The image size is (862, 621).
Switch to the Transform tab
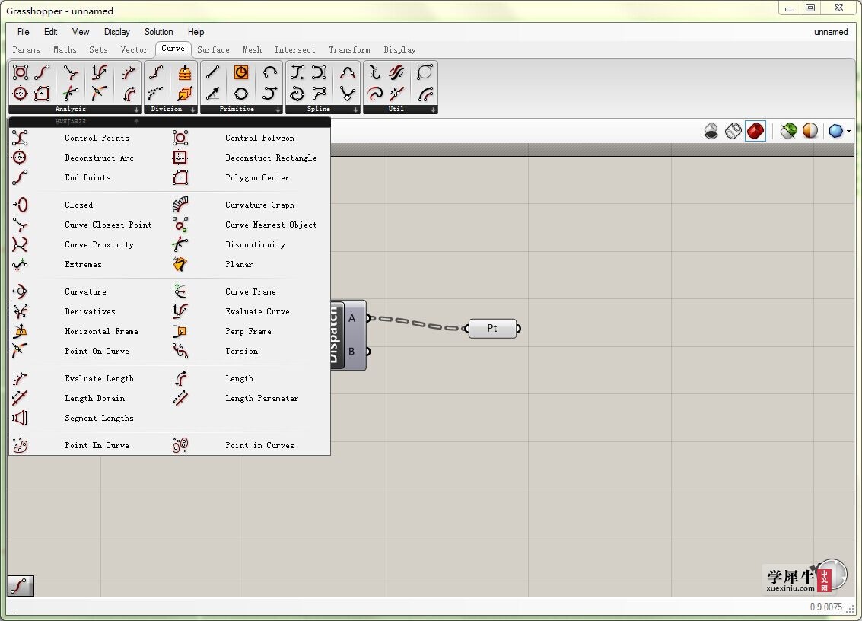[349, 49]
